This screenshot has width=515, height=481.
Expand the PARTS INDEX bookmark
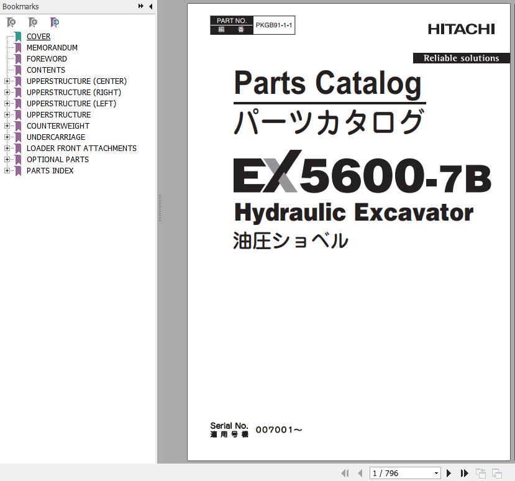pyautogui.click(x=7, y=170)
